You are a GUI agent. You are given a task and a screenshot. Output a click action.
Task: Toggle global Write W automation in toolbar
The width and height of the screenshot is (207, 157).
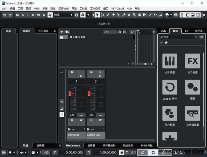(39, 15)
